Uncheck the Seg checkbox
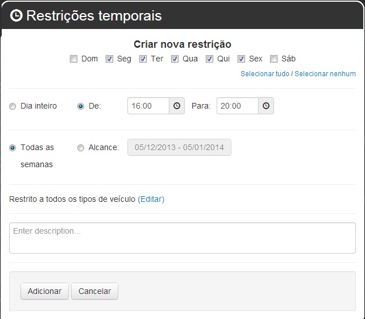365x319 pixels. (x=109, y=59)
